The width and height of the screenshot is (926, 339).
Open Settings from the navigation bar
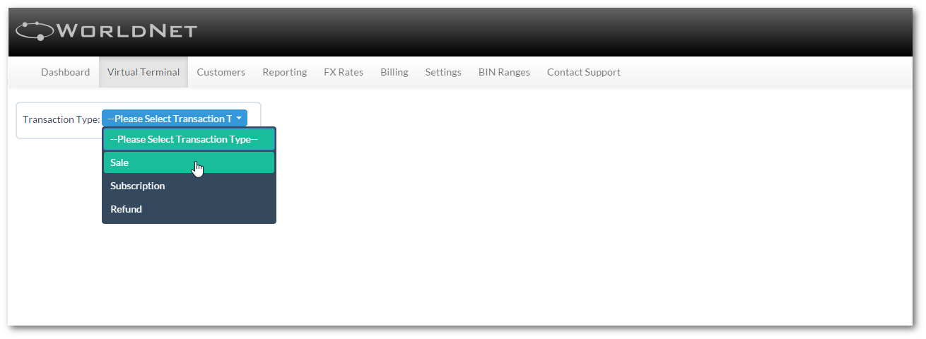click(443, 72)
